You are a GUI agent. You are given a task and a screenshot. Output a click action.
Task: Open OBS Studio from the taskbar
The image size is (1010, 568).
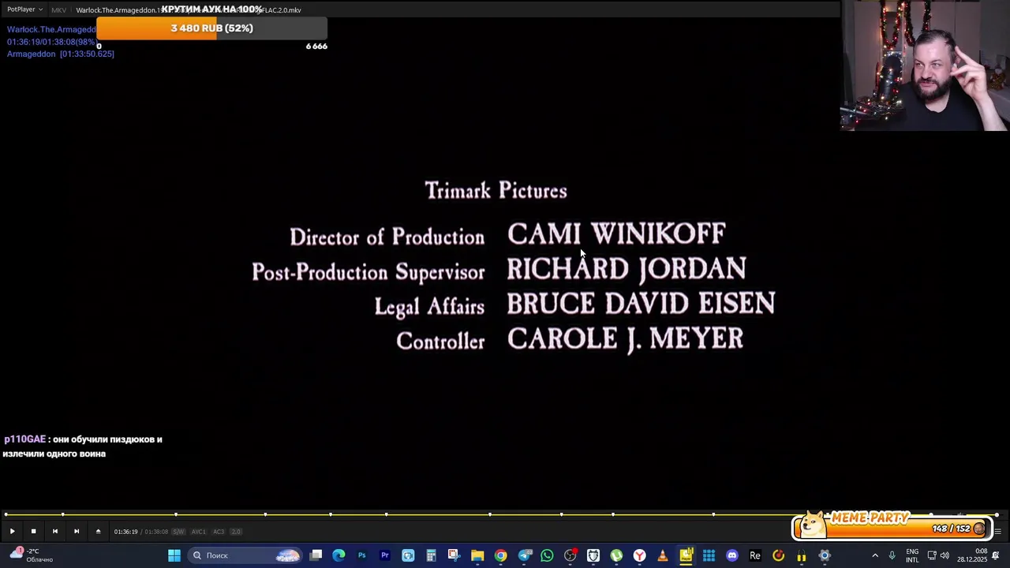coord(570,555)
